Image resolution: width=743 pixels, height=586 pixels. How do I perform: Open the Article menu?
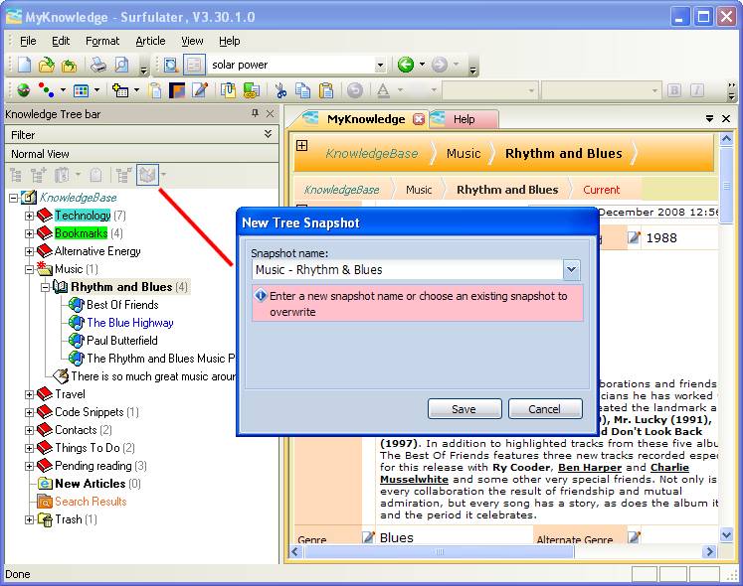(150, 41)
